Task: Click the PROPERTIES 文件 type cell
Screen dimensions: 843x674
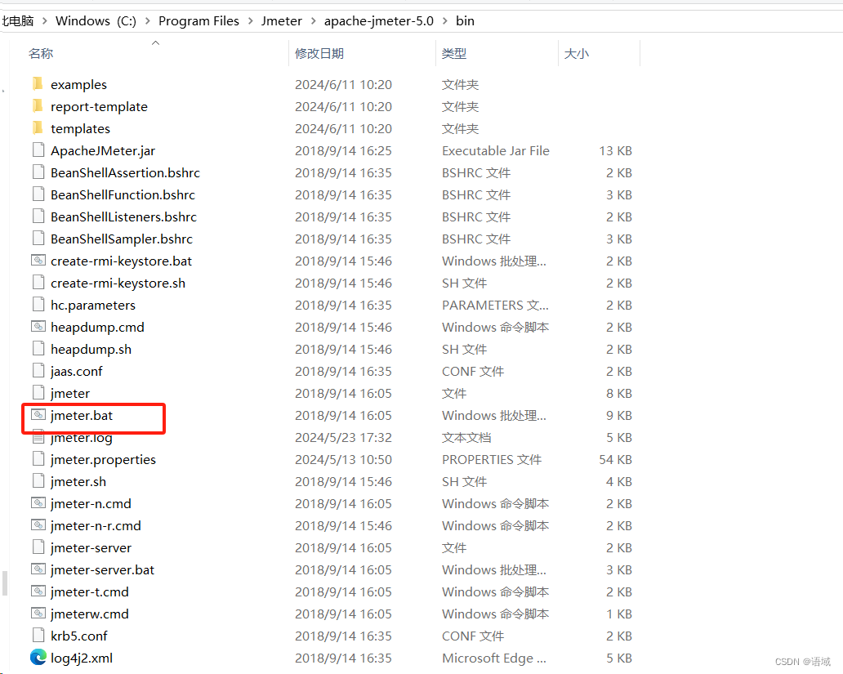Action: point(492,459)
